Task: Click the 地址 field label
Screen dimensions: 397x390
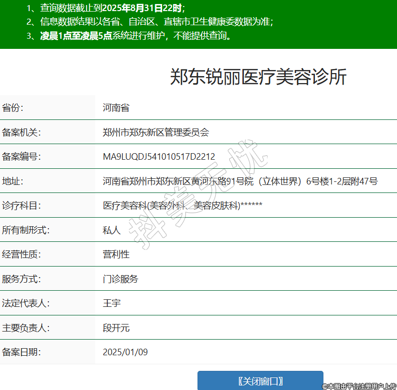Action: coord(13,181)
